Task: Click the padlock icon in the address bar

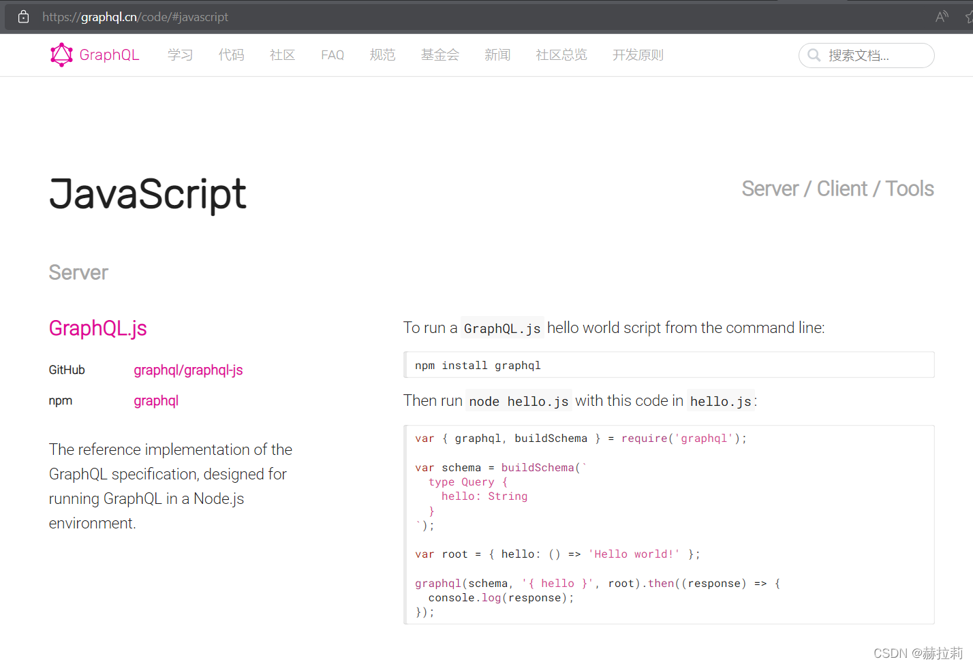Action: [23, 16]
